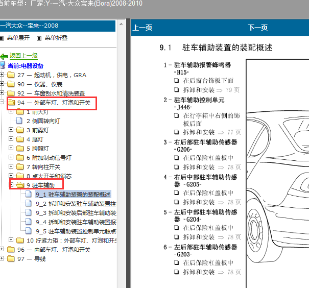This screenshot has width=309, height=288.
Task: Select 92 — 车窗刮水和清洗装置 label
Action: 51,93
